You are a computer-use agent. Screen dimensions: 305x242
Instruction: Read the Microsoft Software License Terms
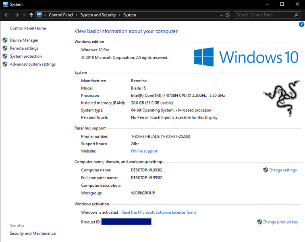(x=159, y=212)
